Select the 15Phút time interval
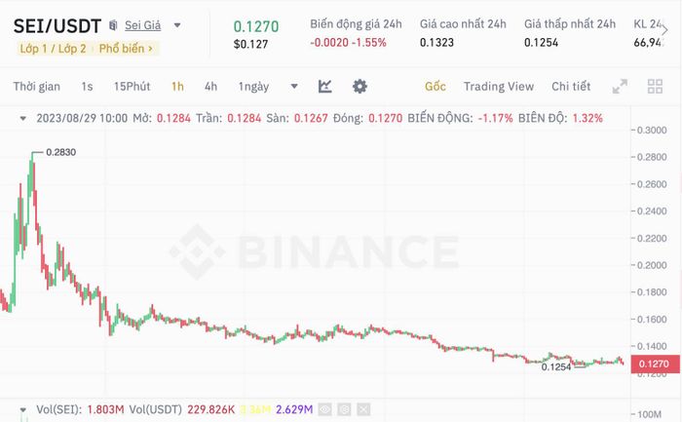The height and width of the screenshot is (422, 682). (132, 87)
